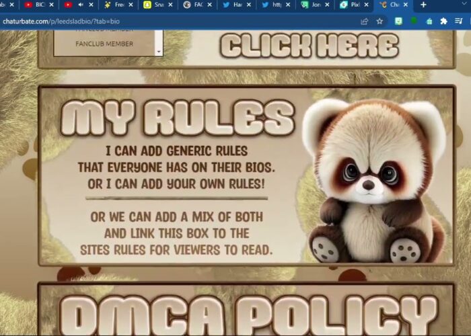The height and width of the screenshot is (336, 471).
Task: Click the DMCA POLICY heading banner
Action: [249, 315]
